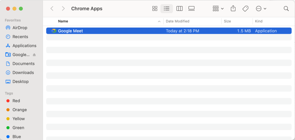
Task: Switch to column view
Action: click(x=179, y=9)
